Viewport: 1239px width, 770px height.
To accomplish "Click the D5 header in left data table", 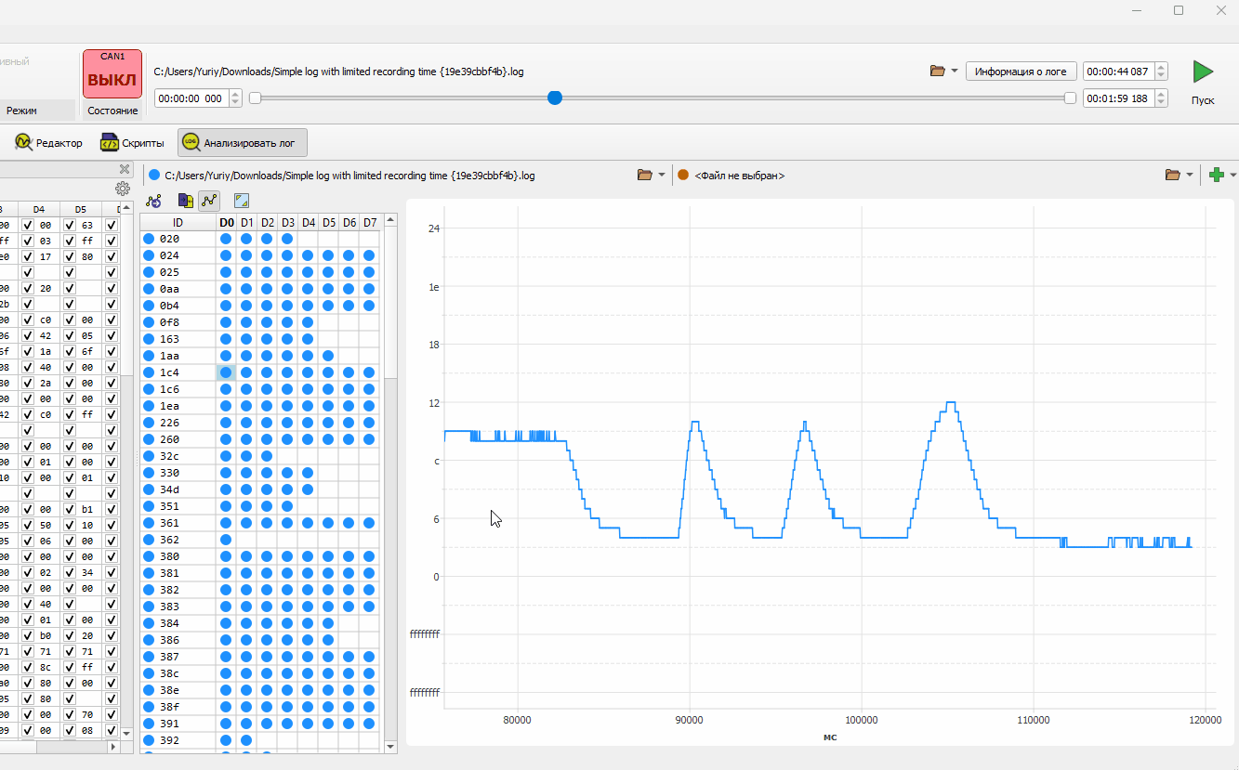I will [x=81, y=209].
